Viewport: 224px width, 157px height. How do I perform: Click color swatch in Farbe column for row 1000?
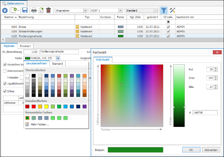pyautogui.click(x=121, y=27)
